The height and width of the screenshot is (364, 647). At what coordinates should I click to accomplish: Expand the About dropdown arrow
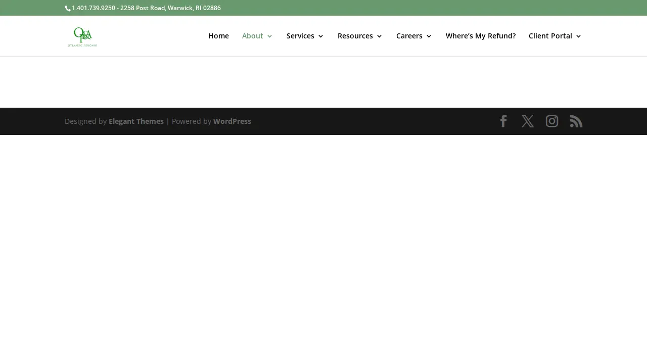269,36
